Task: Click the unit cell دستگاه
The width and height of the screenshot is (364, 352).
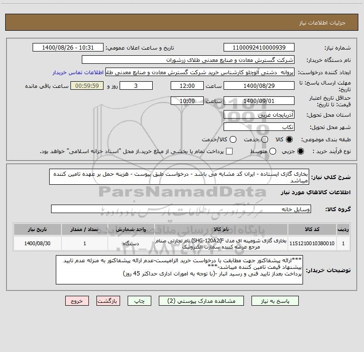Action: click(131, 243)
